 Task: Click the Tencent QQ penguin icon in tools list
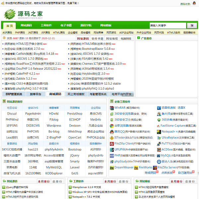pos(112,132)
